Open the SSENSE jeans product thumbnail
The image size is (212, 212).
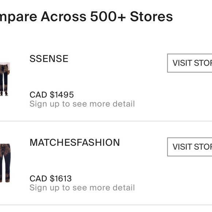coord(5,79)
